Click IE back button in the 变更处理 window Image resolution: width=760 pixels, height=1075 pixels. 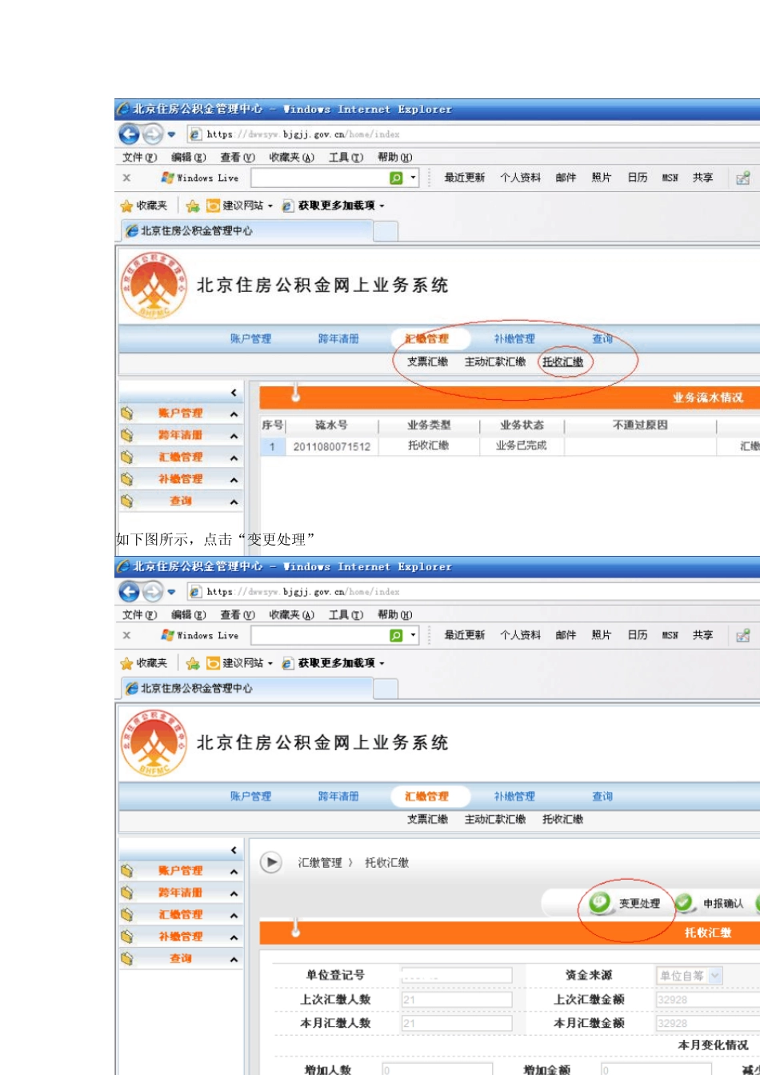[129, 591]
